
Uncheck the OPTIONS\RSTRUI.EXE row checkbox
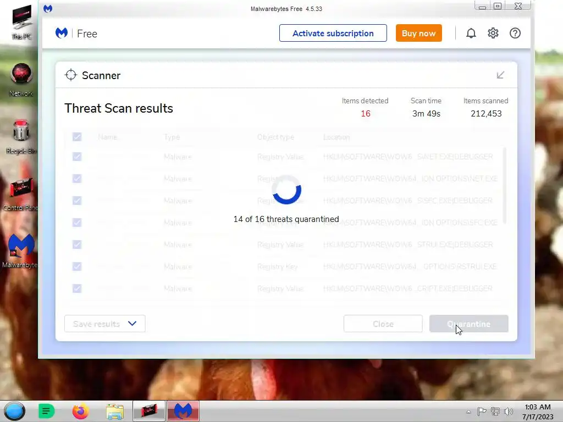(77, 266)
